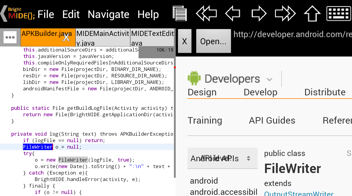Open the File menu
Image resolution: width=352 pixels, height=196 pixels.
point(46,14)
